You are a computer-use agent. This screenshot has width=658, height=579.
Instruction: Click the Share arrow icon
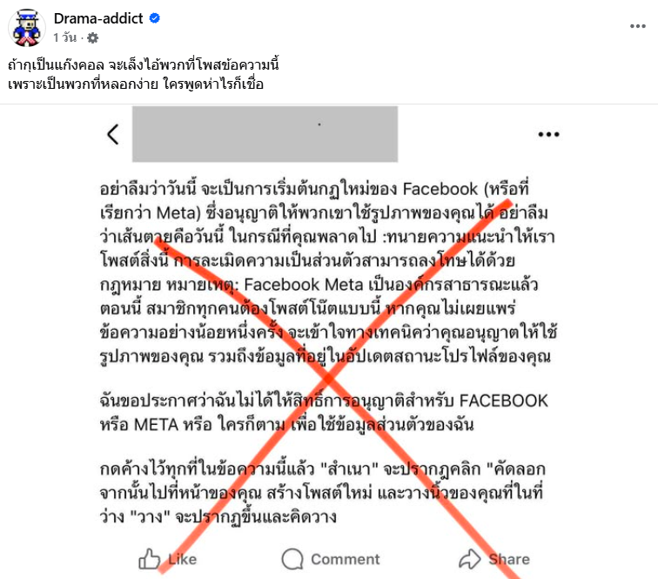click(469, 559)
